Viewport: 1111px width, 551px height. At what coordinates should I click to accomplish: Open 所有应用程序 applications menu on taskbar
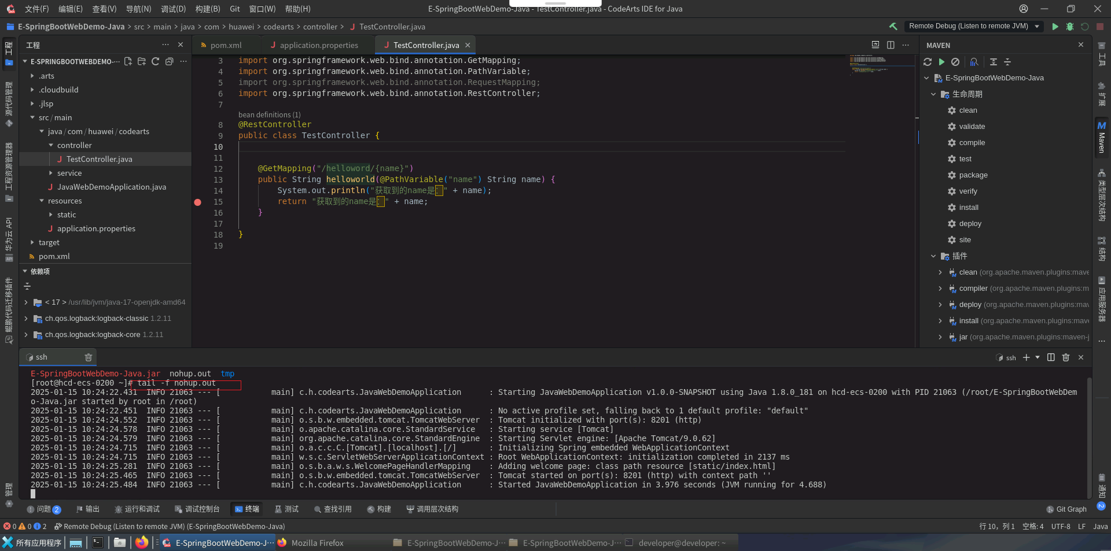tap(32, 543)
